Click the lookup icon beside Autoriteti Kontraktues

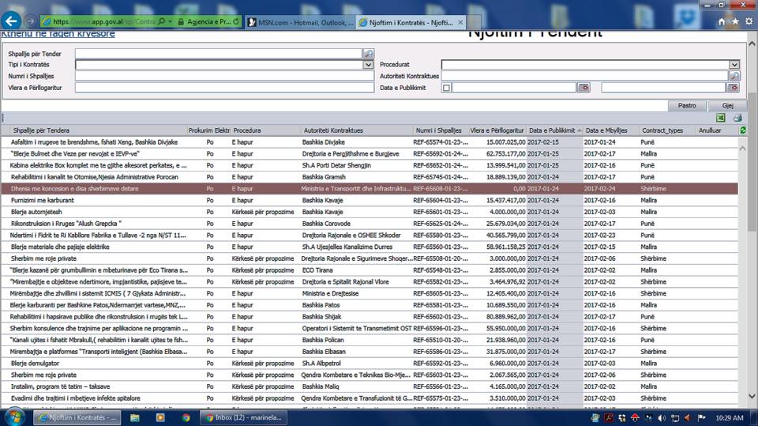point(734,76)
